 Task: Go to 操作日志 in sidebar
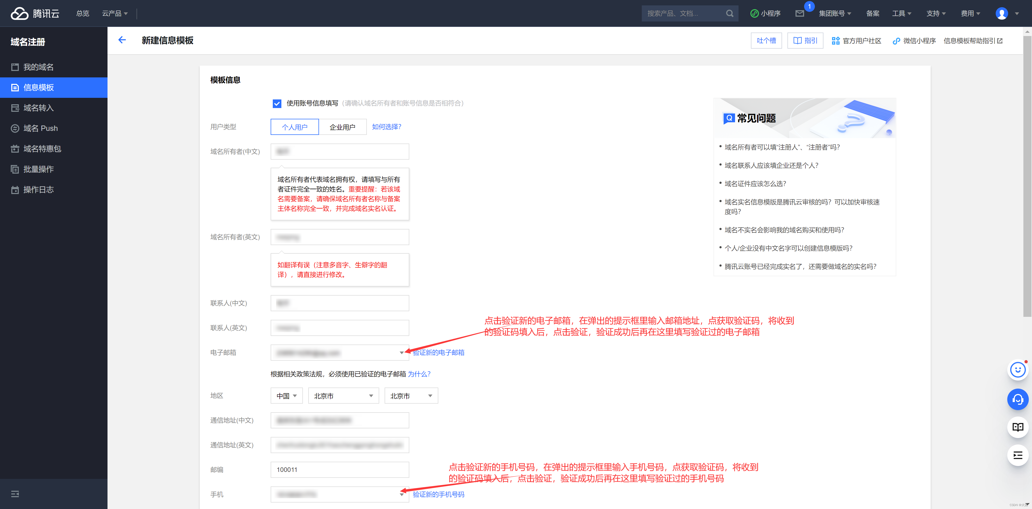click(x=54, y=189)
